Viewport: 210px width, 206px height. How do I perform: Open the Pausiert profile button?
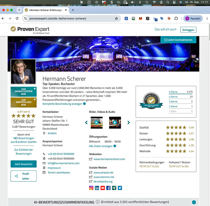coord(193,18)
